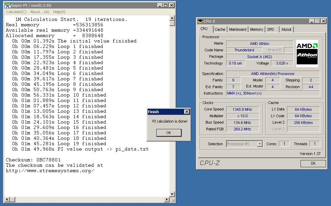Close the Super PI window

pyautogui.click(x=172, y=5)
